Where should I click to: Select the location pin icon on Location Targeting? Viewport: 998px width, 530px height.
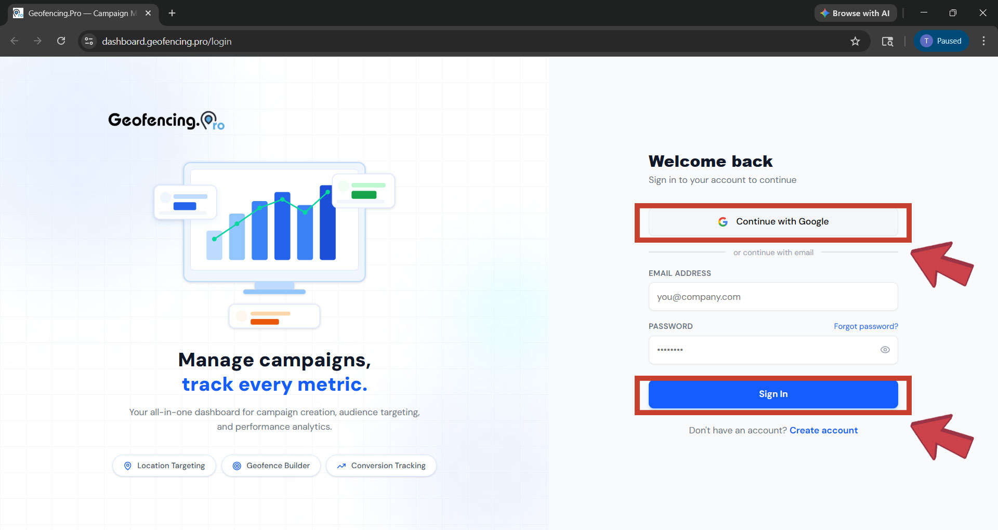[x=128, y=466]
